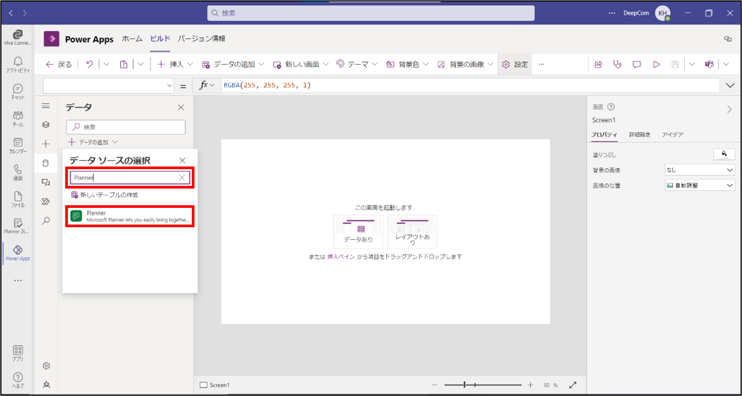Viewport: 742px width, 396px height.
Task: Switch to ビルド tab
Action: [160, 39]
